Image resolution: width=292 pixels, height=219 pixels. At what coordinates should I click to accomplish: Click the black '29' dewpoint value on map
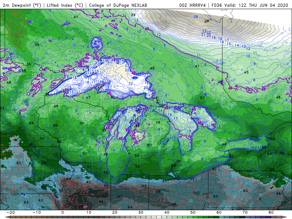[x=207, y=21]
